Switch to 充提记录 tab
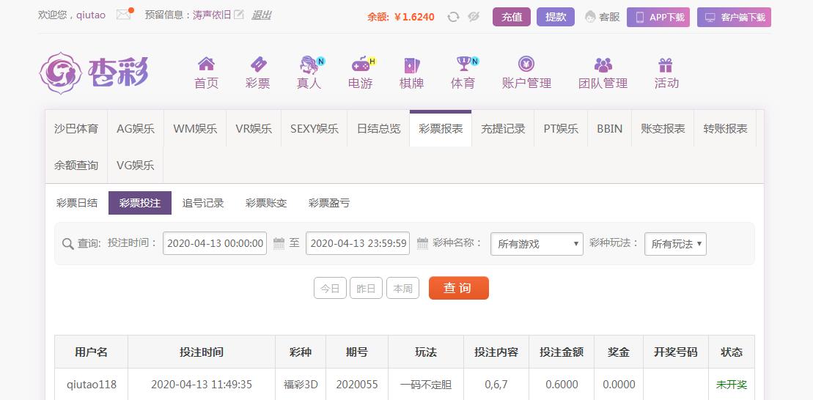Screen dimensions: 813x400 [503, 128]
